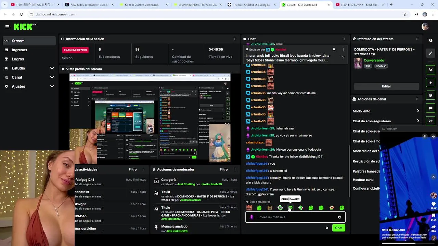Click the purple microphone TTS icon

point(252,217)
